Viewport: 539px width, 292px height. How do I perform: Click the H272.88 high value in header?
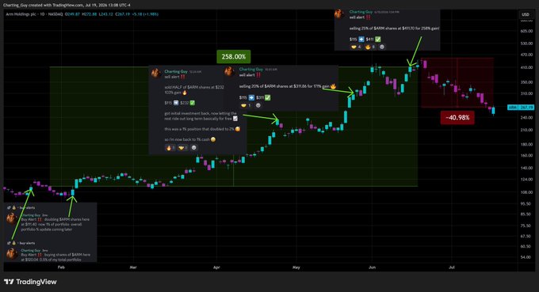coord(90,14)
